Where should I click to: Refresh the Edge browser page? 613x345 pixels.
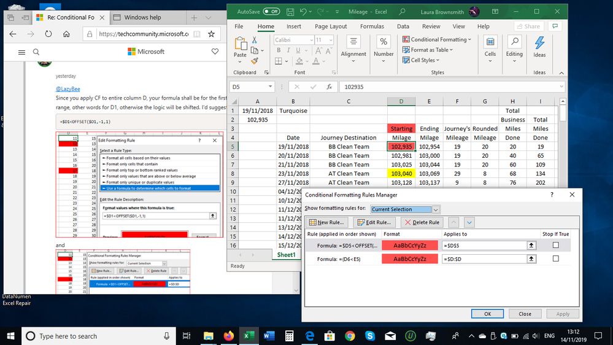[48, 34]
